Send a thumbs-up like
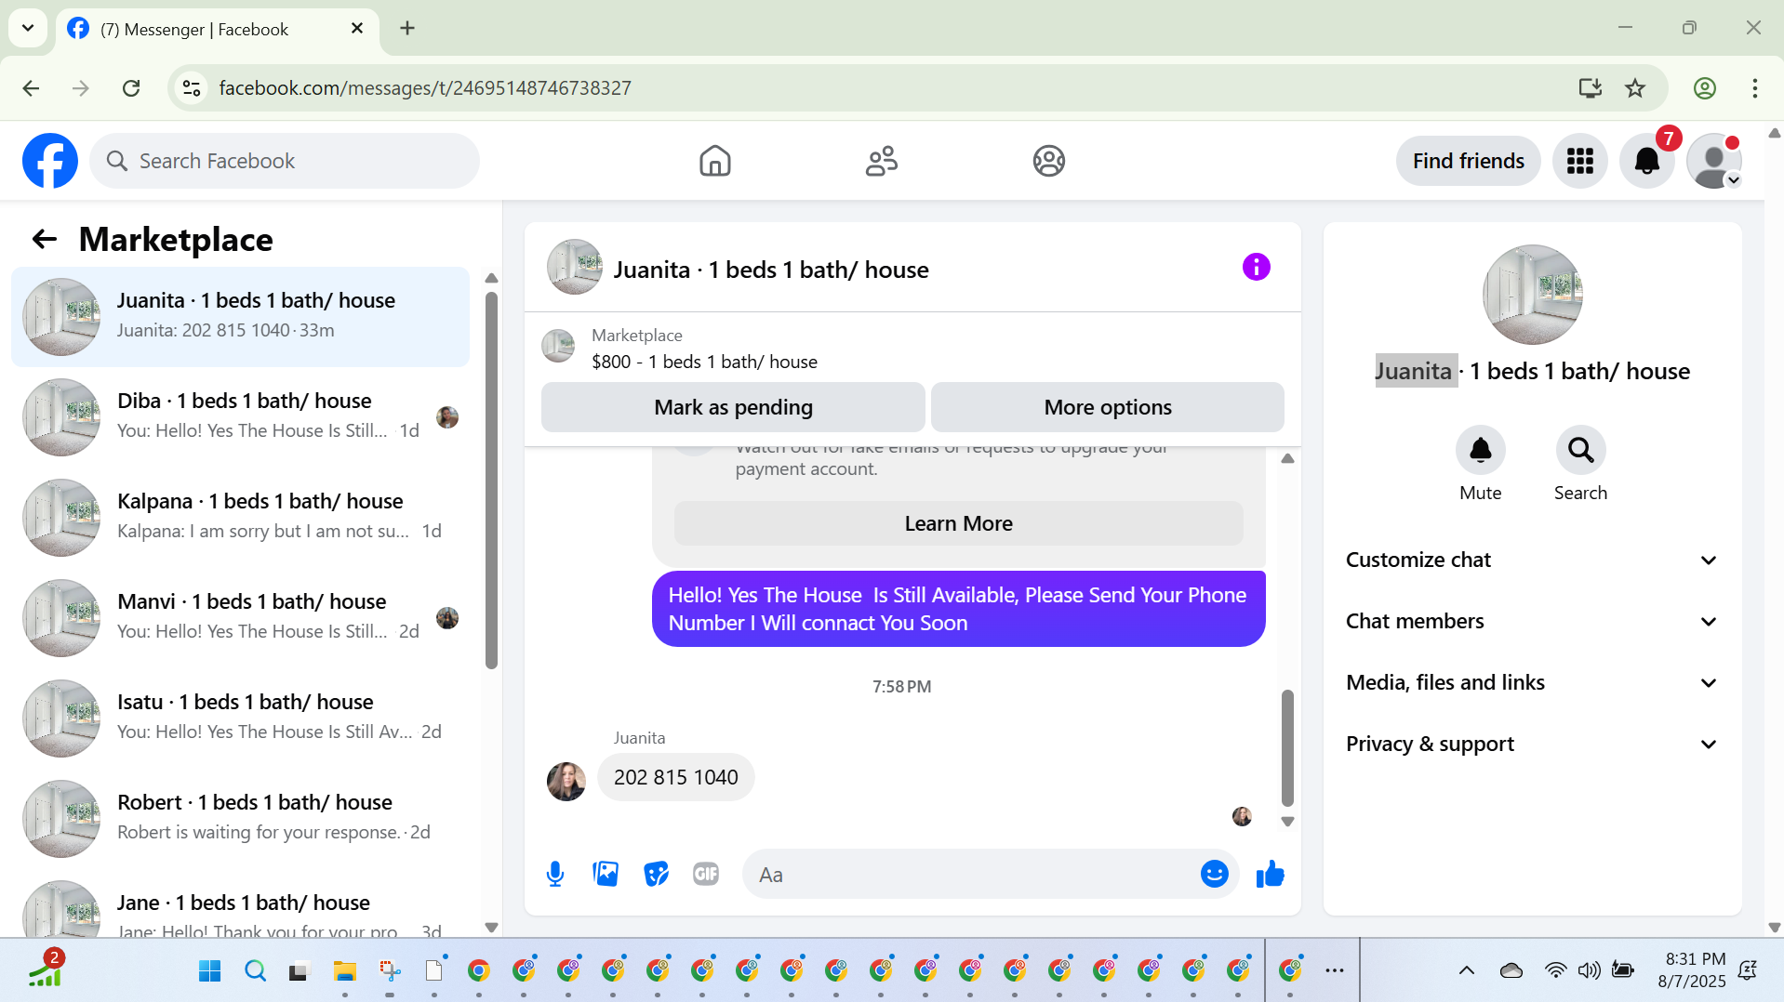 point(1270,874)
